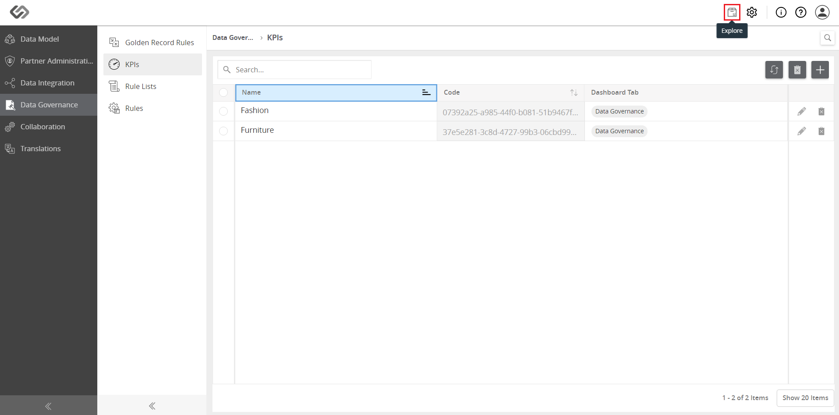
Task: Edit the Fashion row with the pencil icon
Action: pos(801,111)
